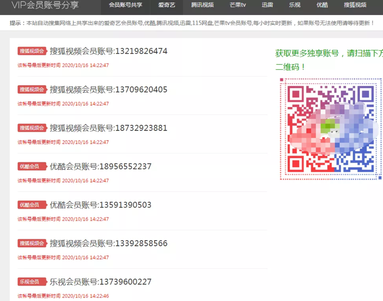
Task: Select 迅雷 in the top navigation
Action: [x=267, y=5]
